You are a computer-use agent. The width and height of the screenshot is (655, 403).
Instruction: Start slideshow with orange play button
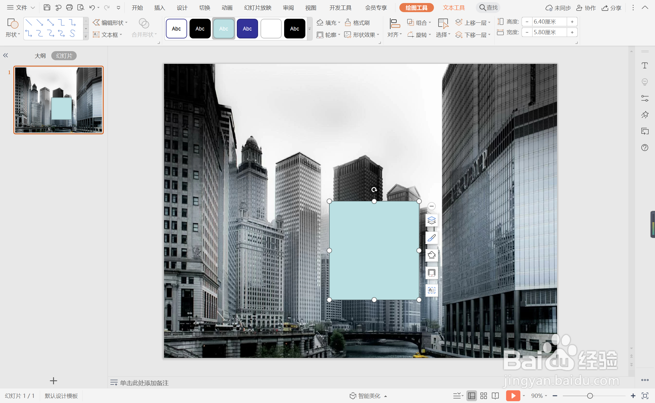[513, 395]
